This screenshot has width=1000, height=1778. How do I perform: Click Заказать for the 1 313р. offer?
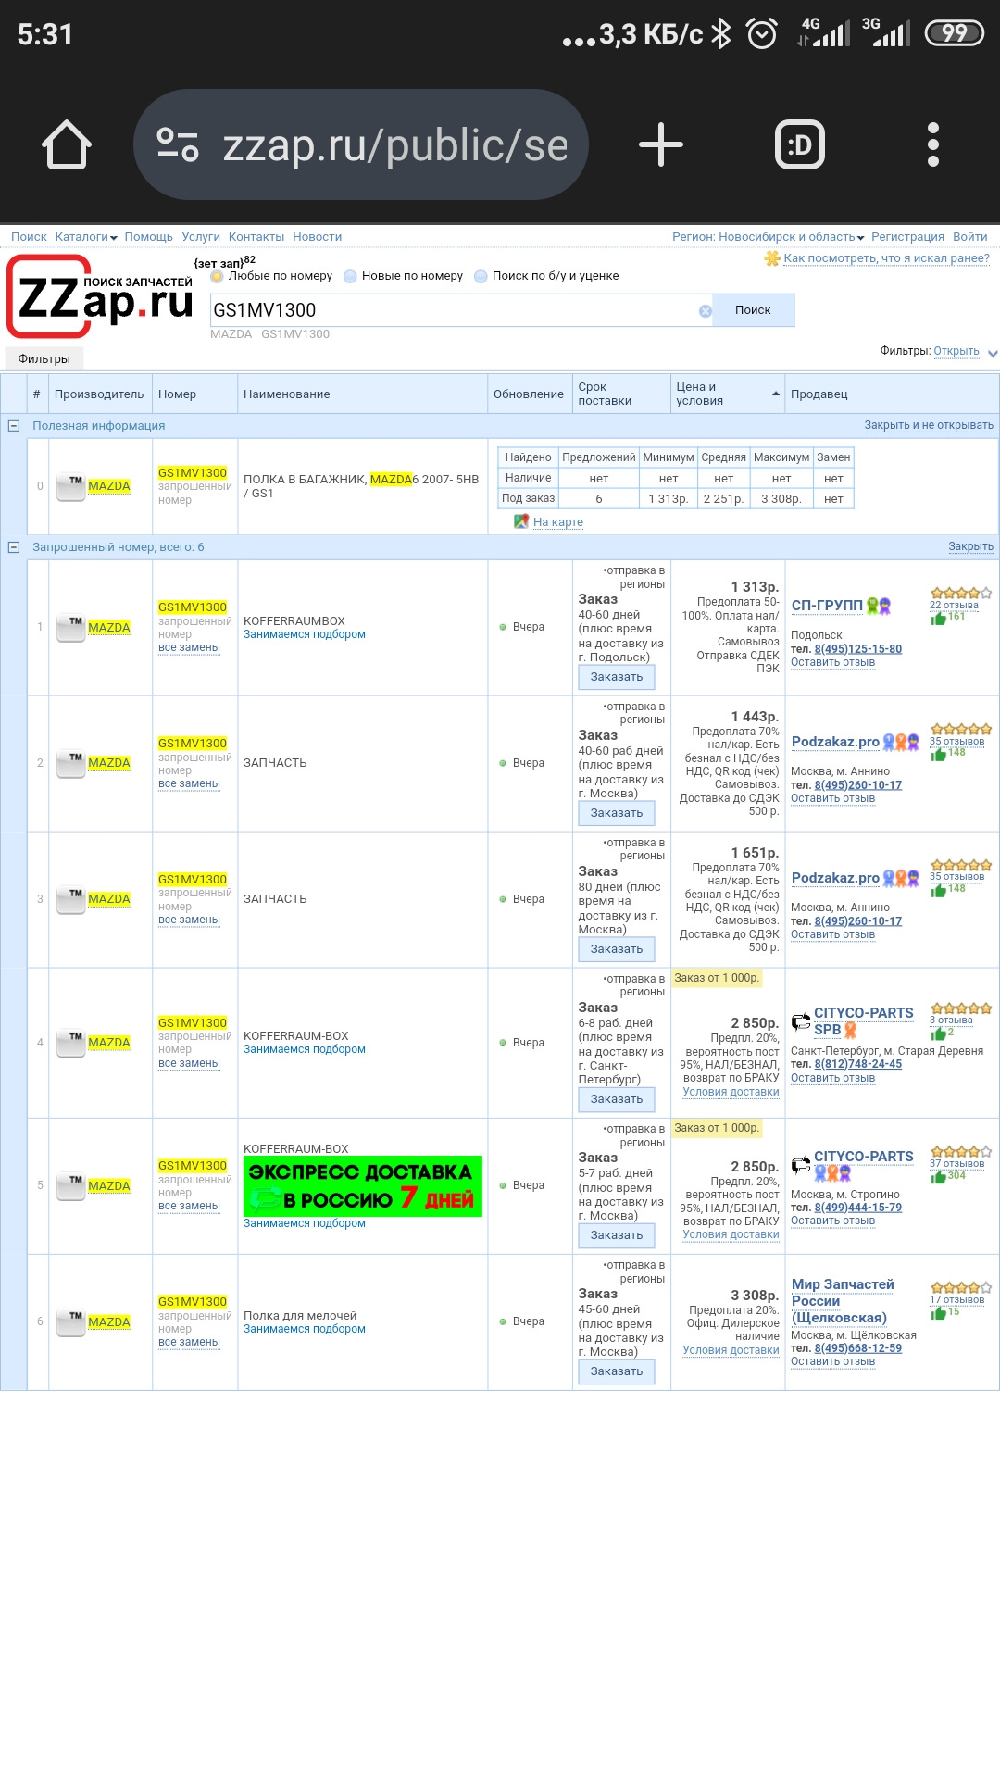617,677
